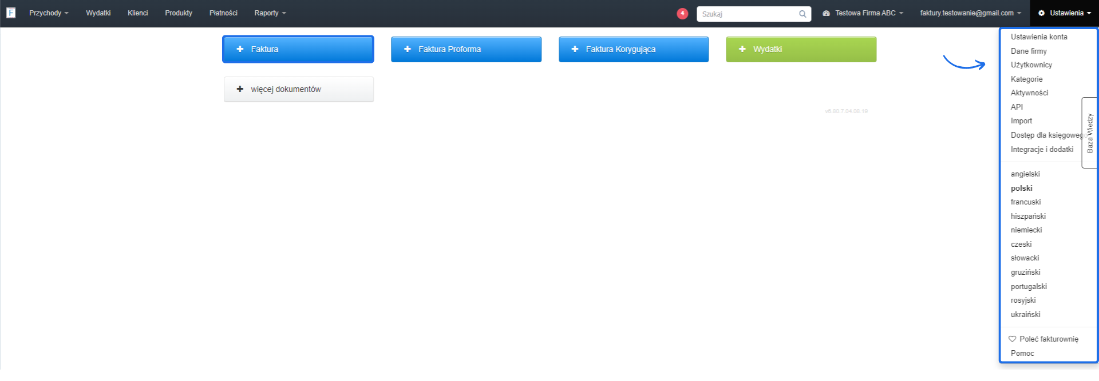Image resolution: width=1099 pixels, height=381 pixels.
Task: Open Użytkownicy in the settings menu
Action: [x=1031, y=65]
